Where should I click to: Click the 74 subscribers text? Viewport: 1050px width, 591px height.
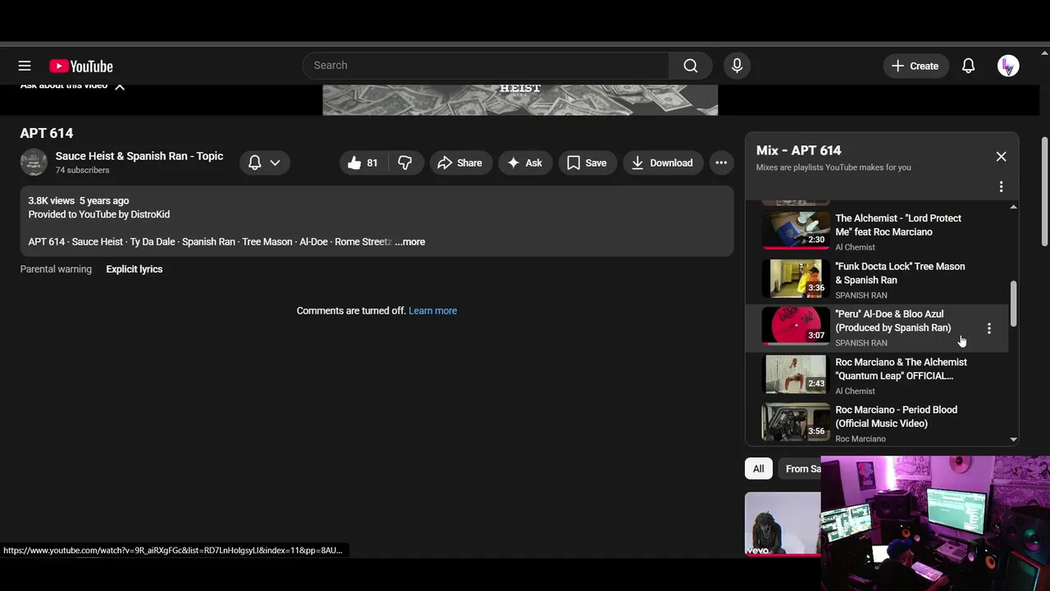(x=82, y=170)
